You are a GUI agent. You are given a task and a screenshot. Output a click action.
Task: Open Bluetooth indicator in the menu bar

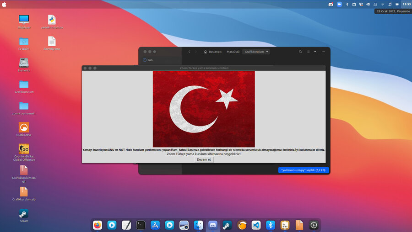click(x=347, y=4)
